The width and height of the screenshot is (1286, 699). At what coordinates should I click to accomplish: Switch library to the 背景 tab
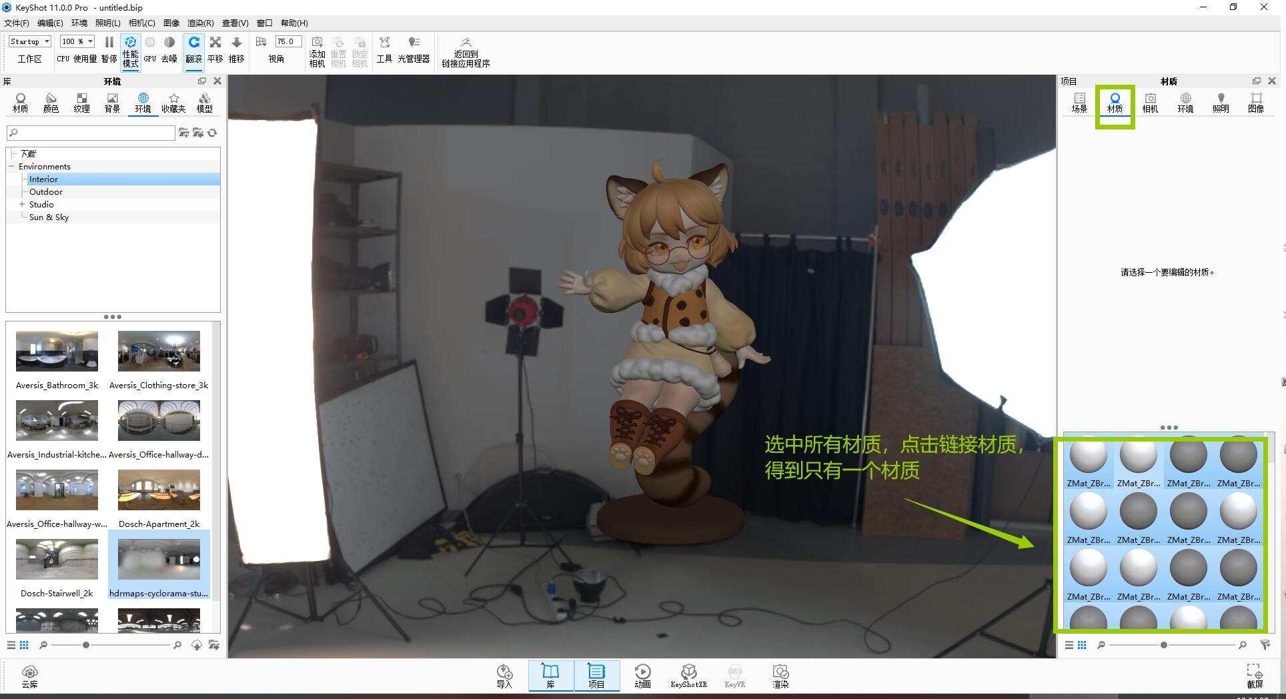pos(112,103)
